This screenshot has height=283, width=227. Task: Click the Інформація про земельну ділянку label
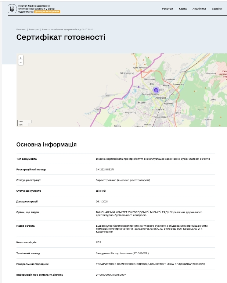[40, 275]
